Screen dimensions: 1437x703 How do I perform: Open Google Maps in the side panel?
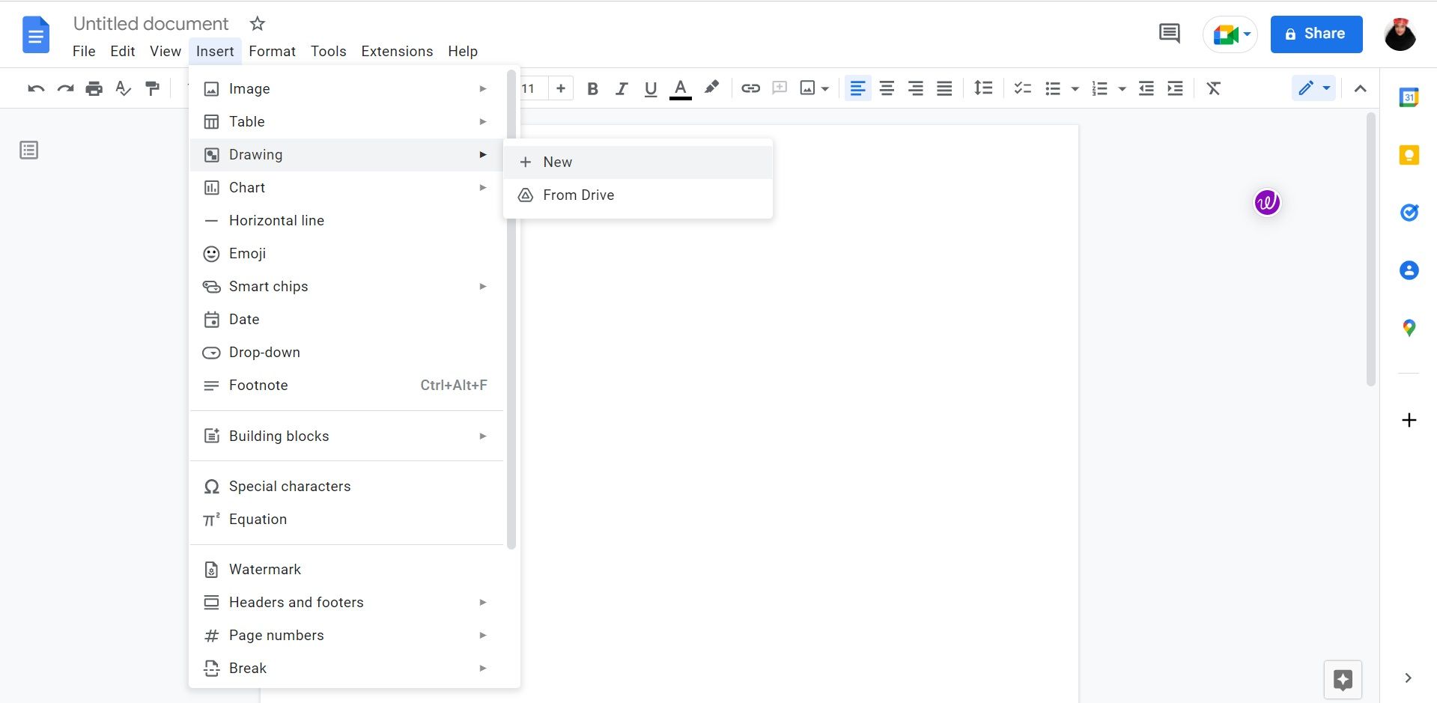pos(1409,327)
